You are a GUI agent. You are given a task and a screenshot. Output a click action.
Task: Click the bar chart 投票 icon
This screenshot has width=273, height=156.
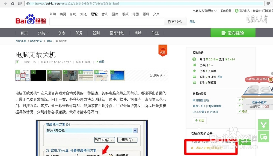[194, 82]
